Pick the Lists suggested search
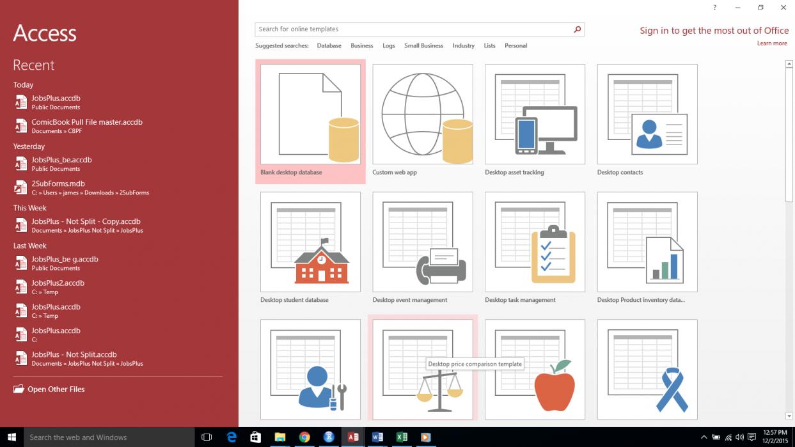The width and height of the screenshot is (795, 447). pos(490,46)
